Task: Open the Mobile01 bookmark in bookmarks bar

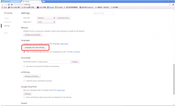Action: point(59,7)
